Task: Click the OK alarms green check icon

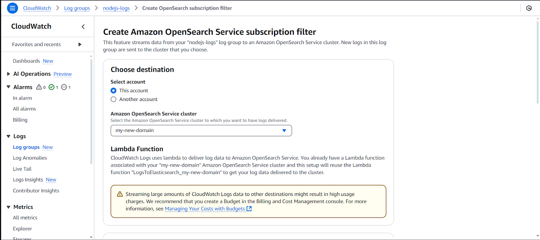Action: pos(52,87)
